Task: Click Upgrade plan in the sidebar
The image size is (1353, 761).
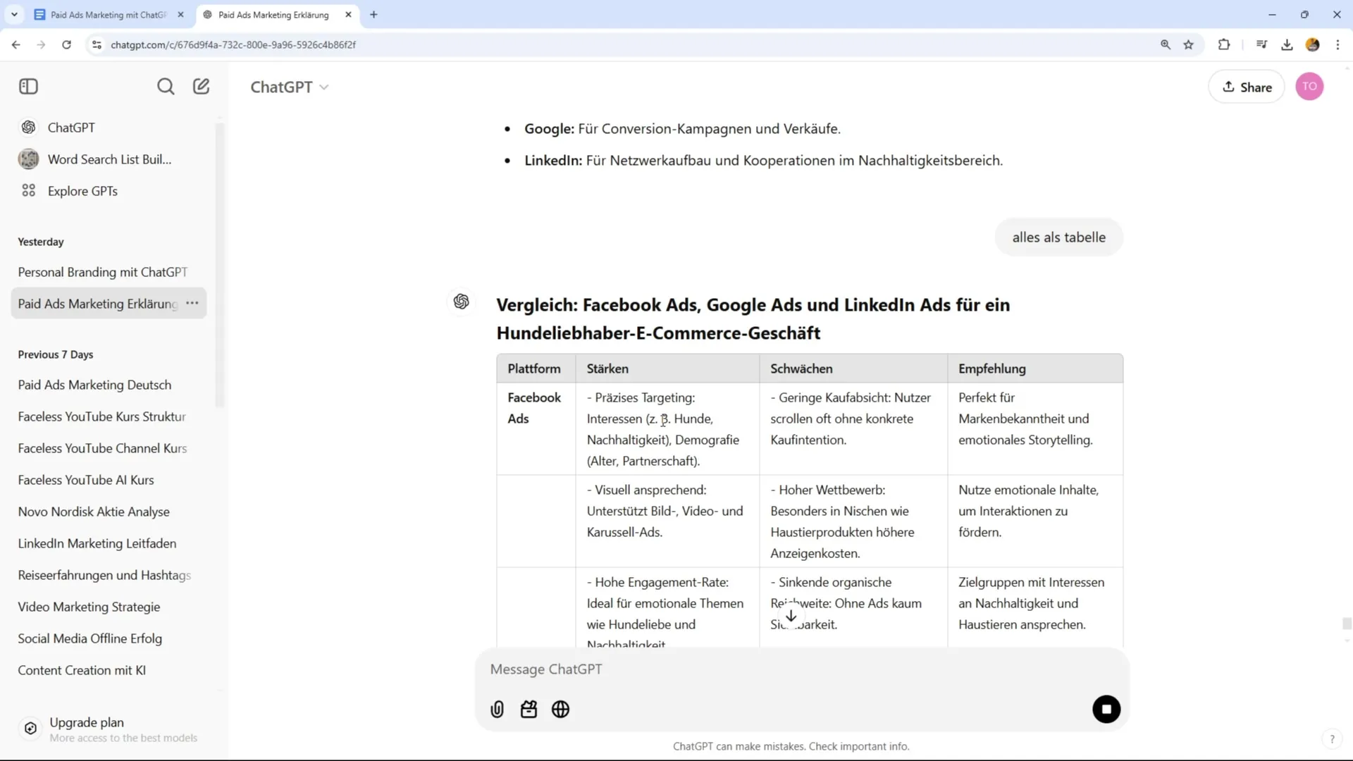Action: pyautogui.click(x=109, y=729)
